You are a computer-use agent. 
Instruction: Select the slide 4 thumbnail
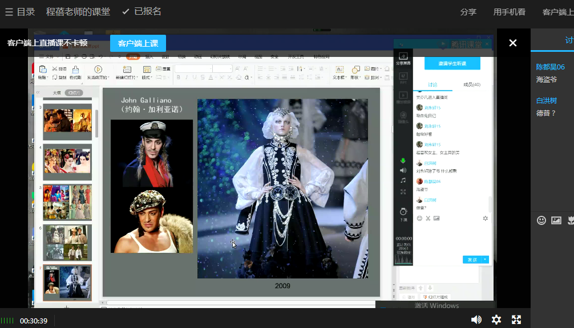(x=67, y=162)
